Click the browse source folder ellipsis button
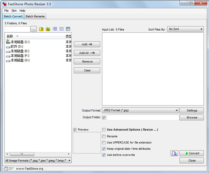Viewport: 209px width, 173px height. (33, 29)
